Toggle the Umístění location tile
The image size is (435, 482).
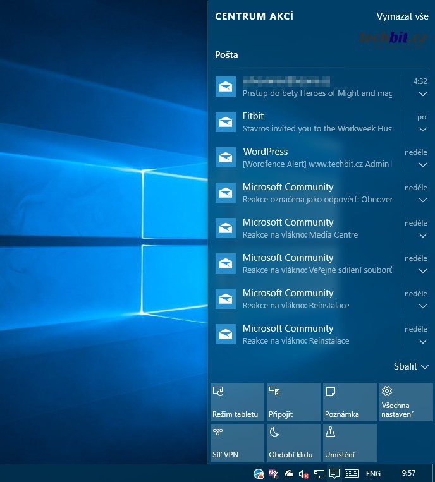click(349, 443)
